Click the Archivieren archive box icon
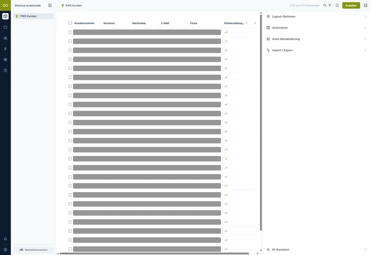The image size is (371, 255). click(x=268, y=28)
